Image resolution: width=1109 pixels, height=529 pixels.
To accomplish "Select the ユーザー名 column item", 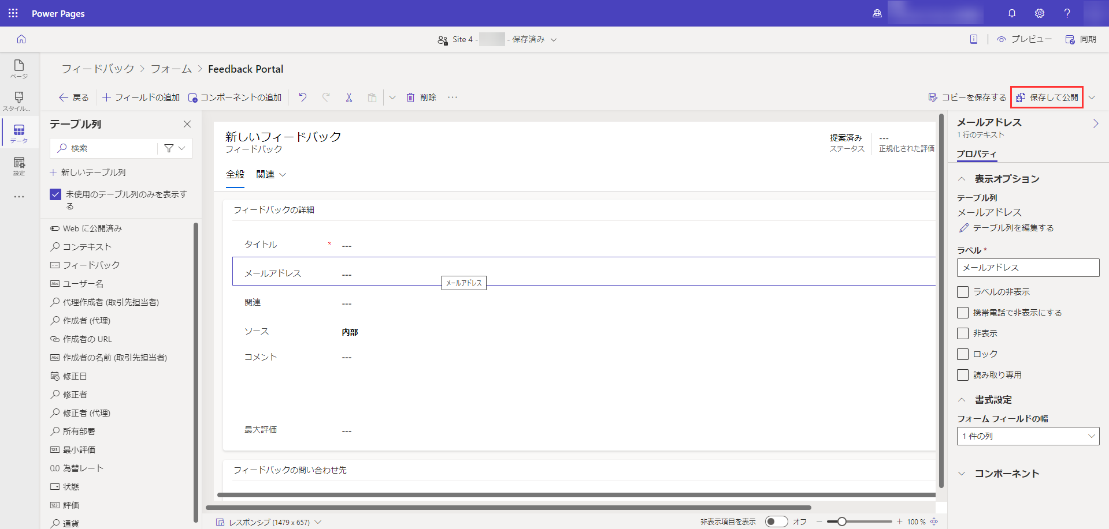I will [77, 283].
